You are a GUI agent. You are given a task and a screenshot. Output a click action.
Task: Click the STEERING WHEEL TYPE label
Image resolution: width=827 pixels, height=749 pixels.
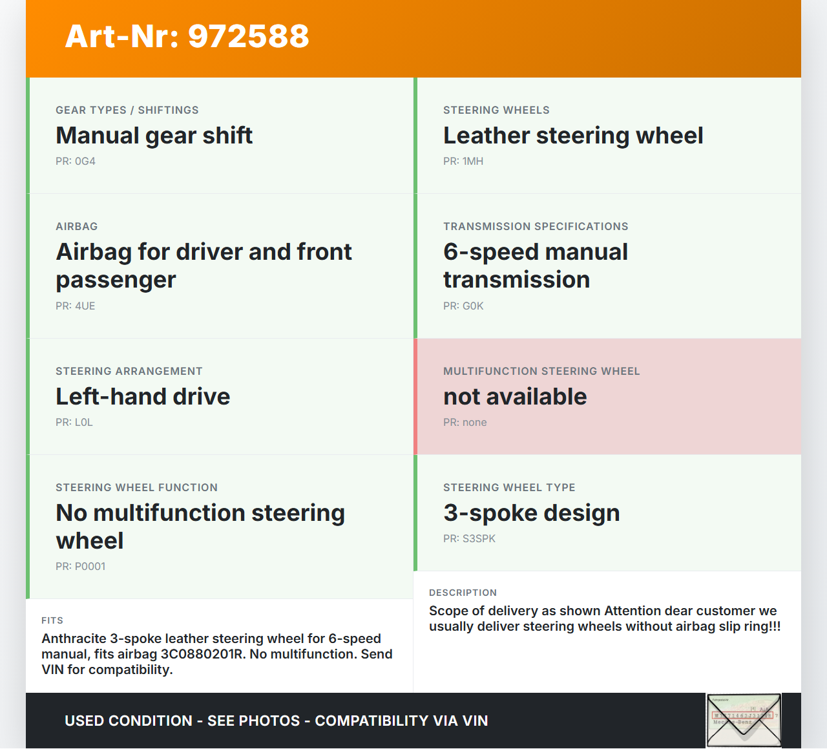click(509, 488)
